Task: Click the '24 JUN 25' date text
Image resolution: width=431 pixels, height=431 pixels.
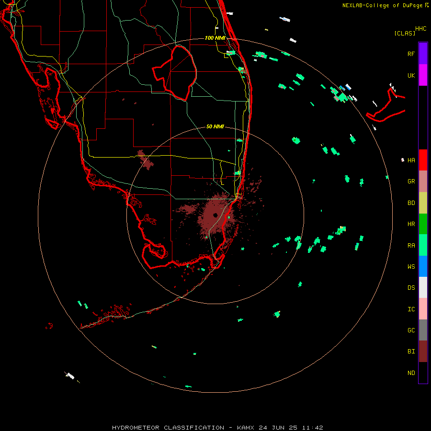Action: [278, 428]
